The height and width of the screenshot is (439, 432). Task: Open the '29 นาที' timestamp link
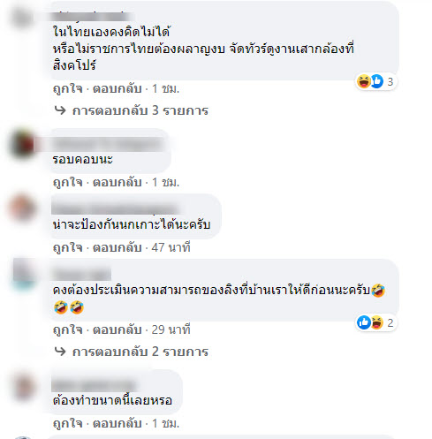[x=171, y=329]
